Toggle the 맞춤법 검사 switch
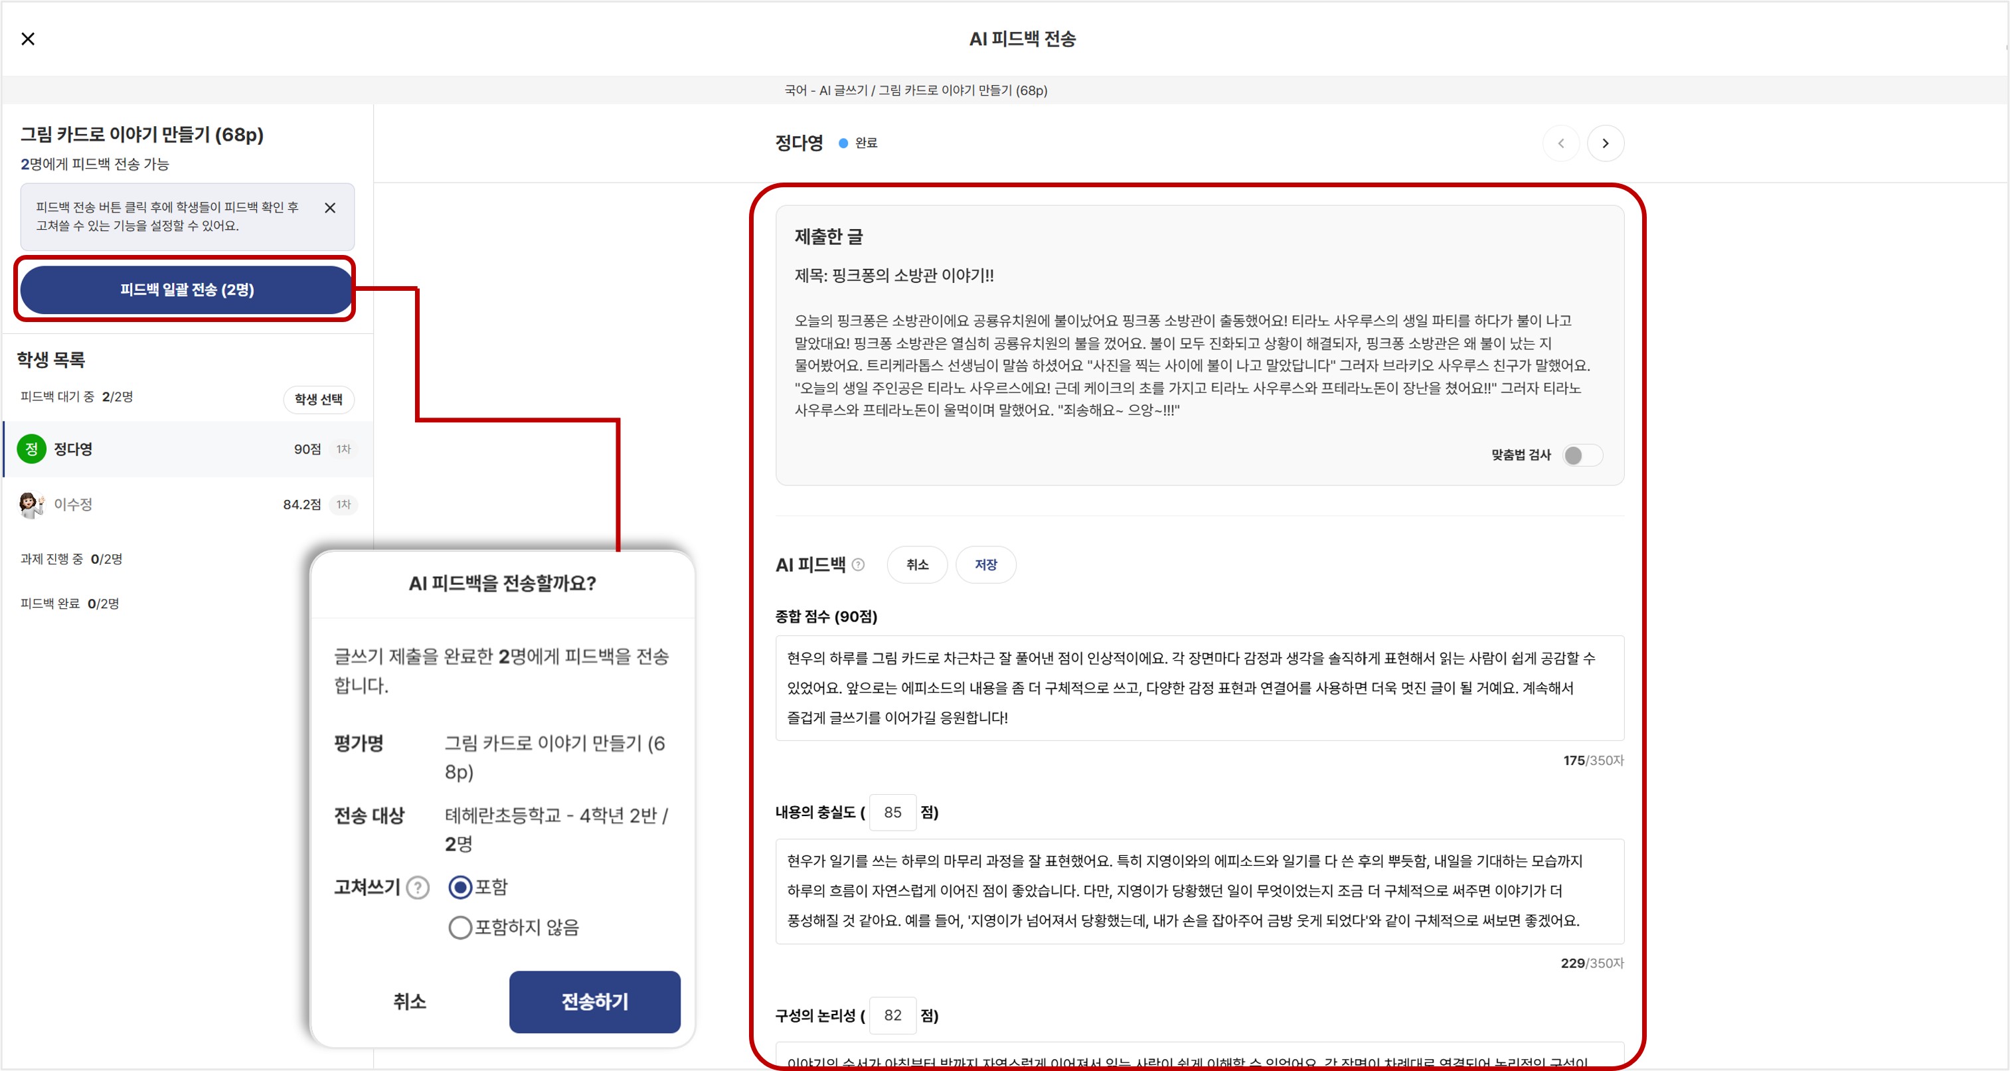This screenshot has width=2010, height=1071. pyautogui.click(x=1582, y=455)
